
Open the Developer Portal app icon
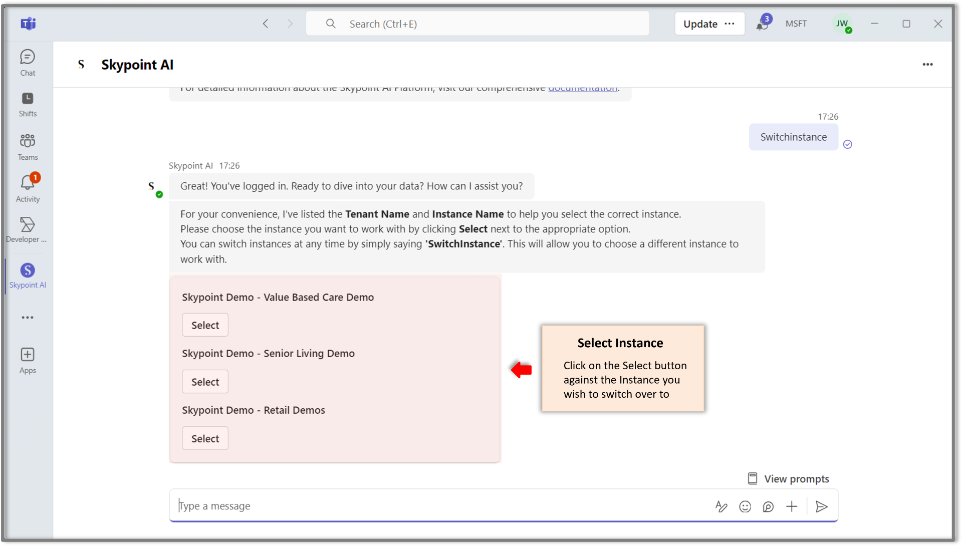(28, 230)
